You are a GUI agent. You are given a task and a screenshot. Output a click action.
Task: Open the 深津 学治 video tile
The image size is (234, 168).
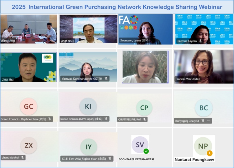88,29
